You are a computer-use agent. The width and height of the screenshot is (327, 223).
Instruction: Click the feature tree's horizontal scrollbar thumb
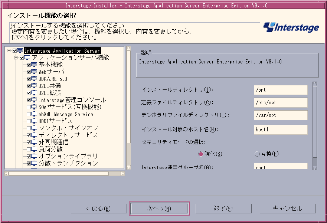click(59, 174)
